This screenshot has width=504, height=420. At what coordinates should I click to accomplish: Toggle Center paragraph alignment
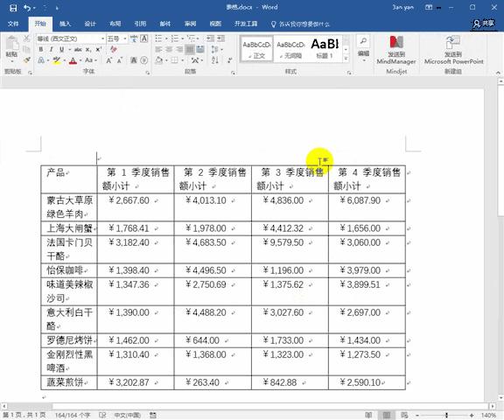click(x=169, y=50)
